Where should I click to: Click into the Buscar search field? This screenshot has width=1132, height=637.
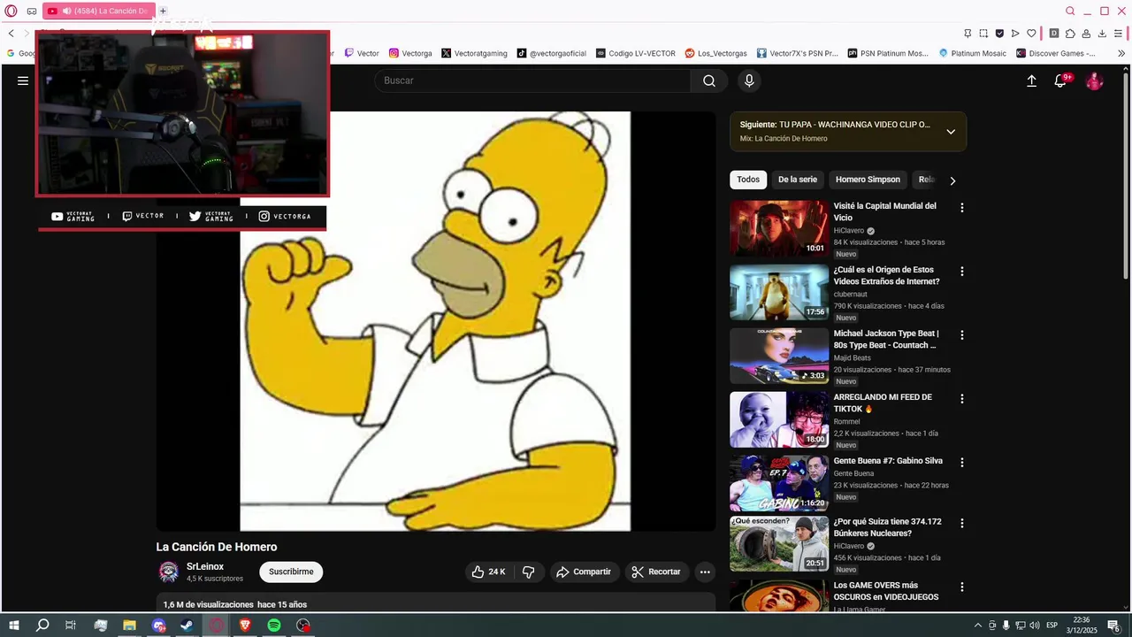click(x=532, y=81)
